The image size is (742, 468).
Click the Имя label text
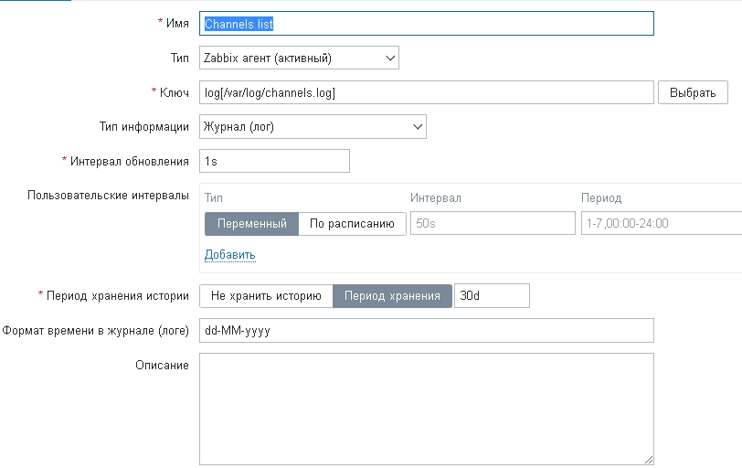coord(177,23)
